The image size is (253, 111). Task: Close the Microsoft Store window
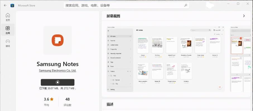click(x=248, y=4)
